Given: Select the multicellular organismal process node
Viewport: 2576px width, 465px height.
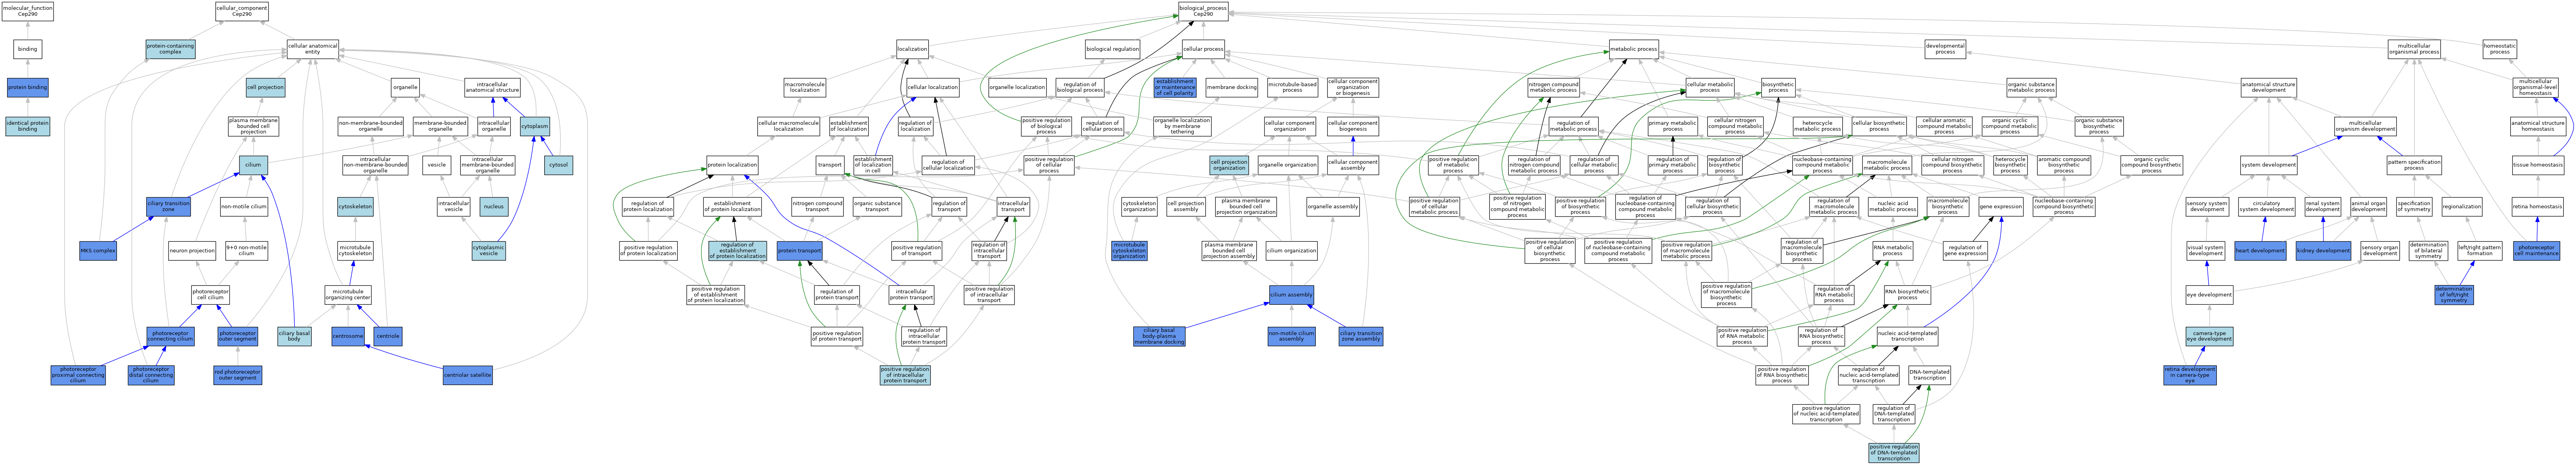Looking at the screenshot, I should click(2414, 48).
